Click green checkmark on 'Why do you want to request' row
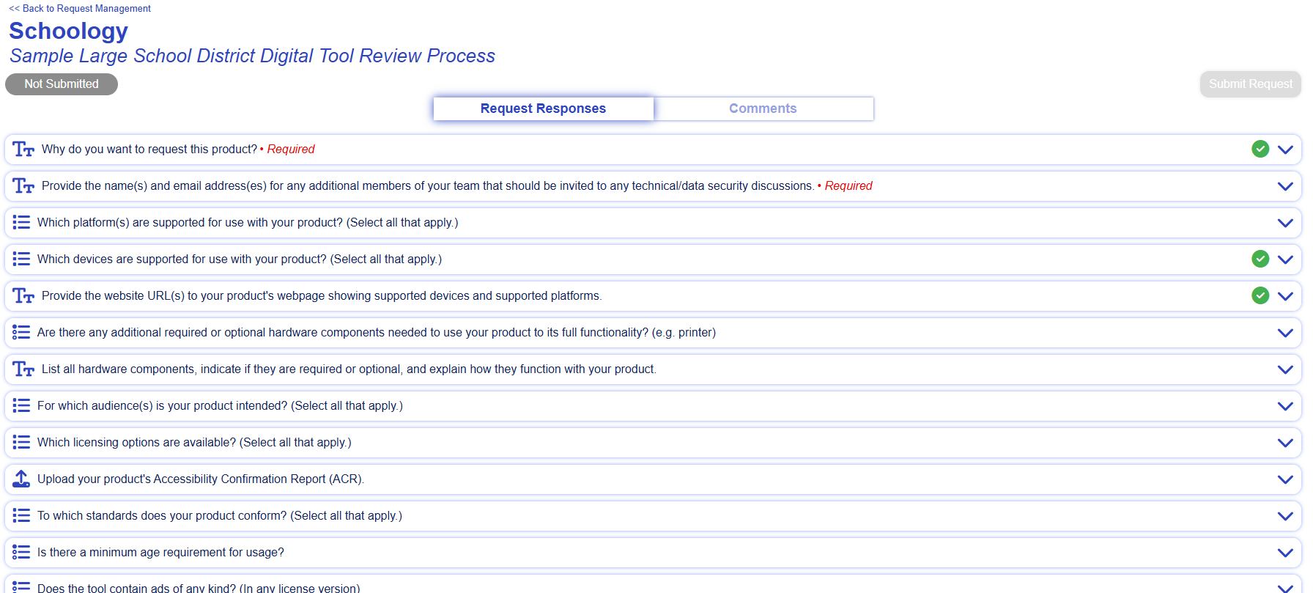The image size is (1313, 593). coord(1260,149)
